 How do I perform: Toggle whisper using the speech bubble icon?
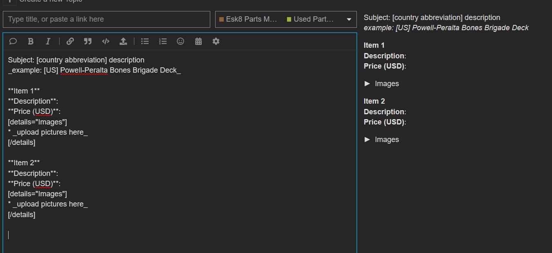(13, 41)
